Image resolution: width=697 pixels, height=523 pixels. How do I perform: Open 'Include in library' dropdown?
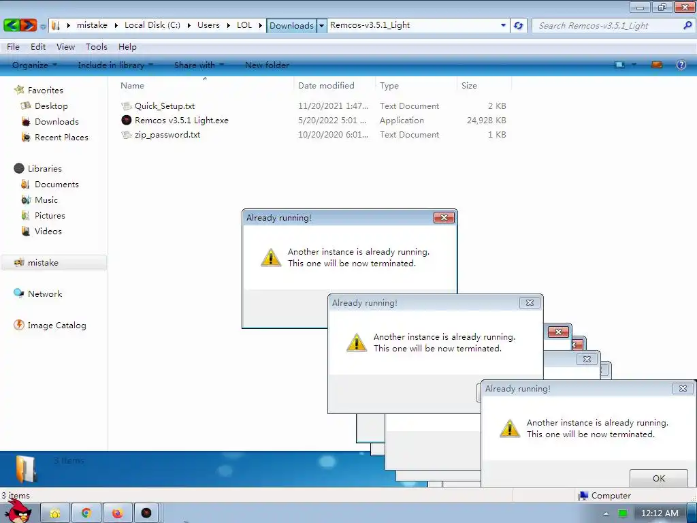tap(115, 65)
